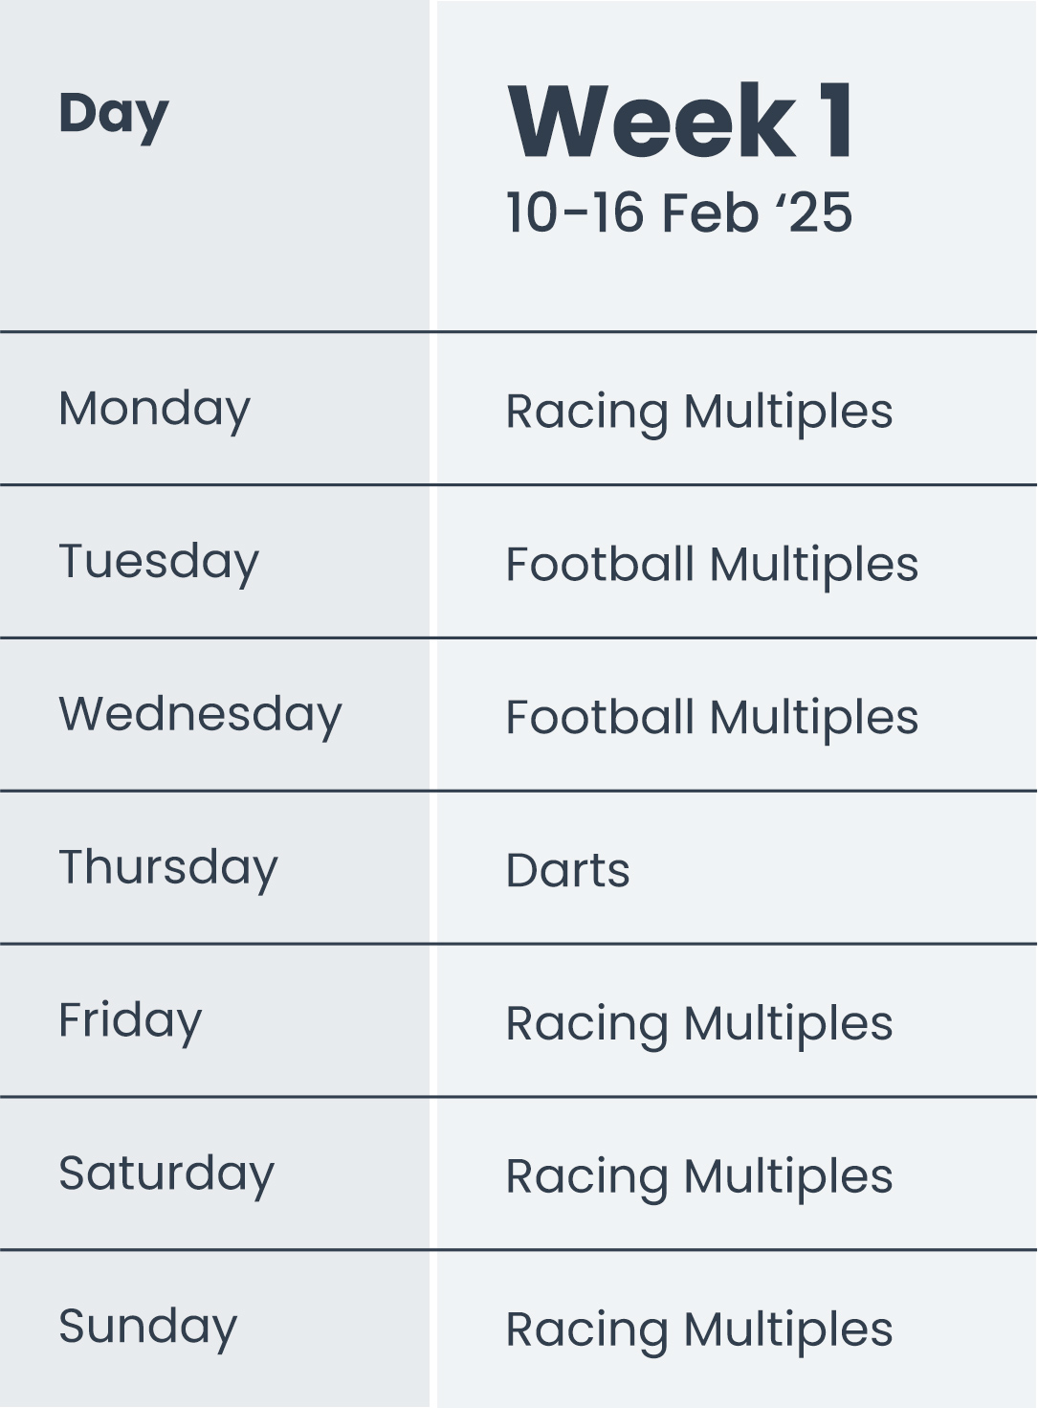Select the Wednesday row label
The height and width of the screenshot is (1408, 1038).
200,714
